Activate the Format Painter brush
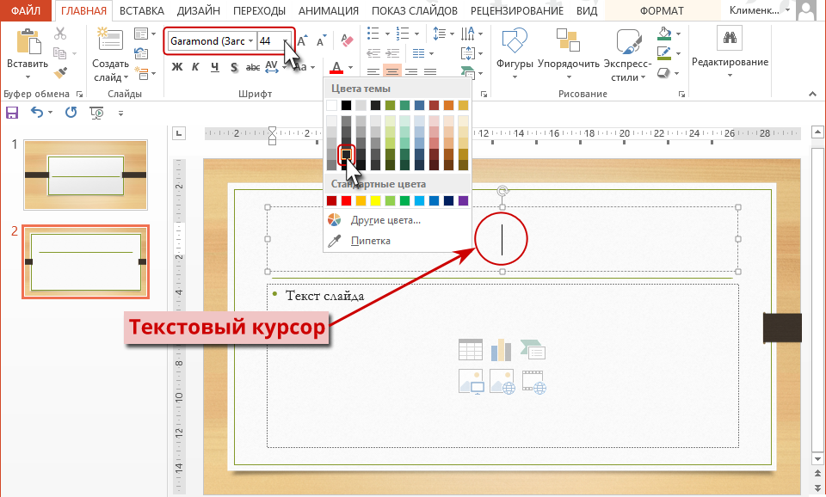Screen dimensions: 826x497 coord(60,72)
